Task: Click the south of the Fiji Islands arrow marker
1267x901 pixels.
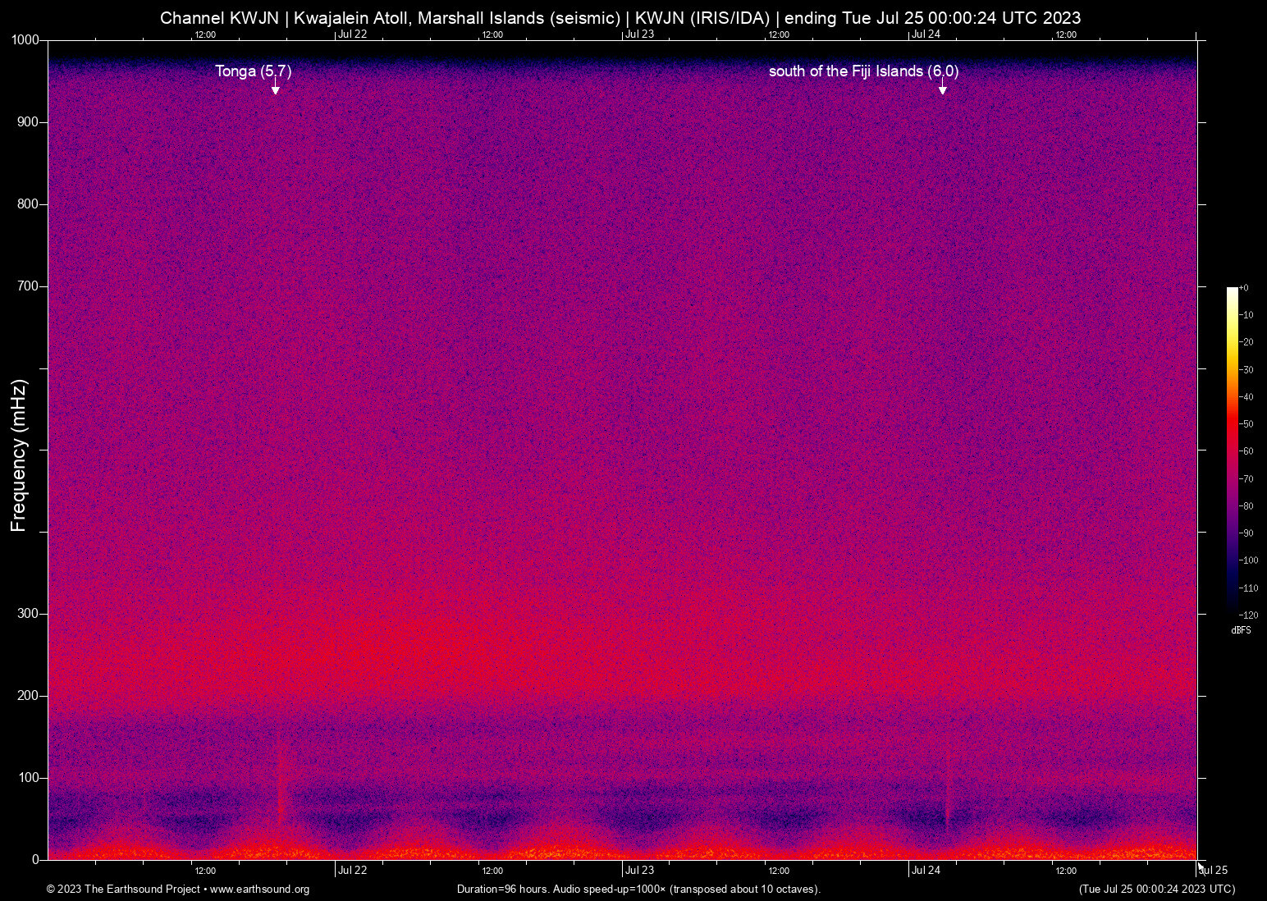Action: click(x=942, y=88)
